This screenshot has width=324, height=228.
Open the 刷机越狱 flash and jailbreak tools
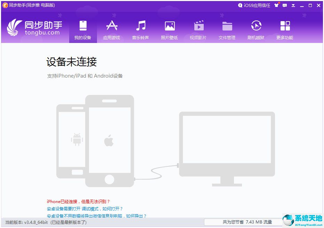[256, 30]
